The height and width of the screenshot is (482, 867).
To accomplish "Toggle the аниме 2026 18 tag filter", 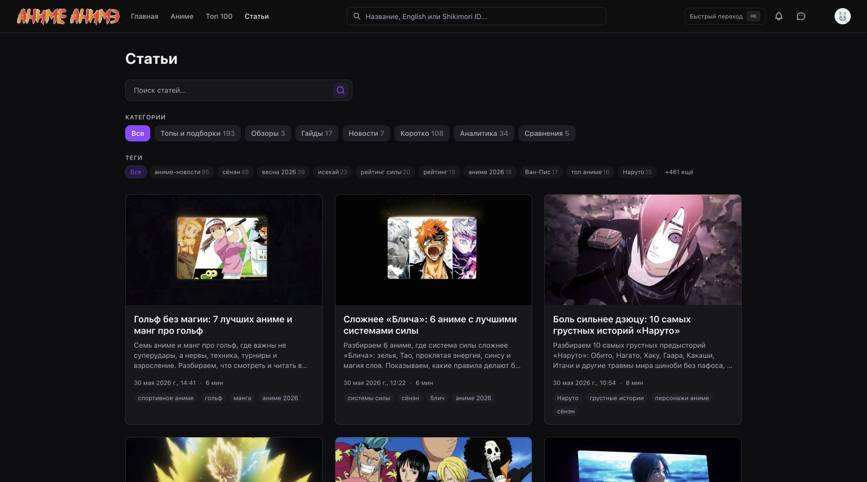I will [490, 172].
